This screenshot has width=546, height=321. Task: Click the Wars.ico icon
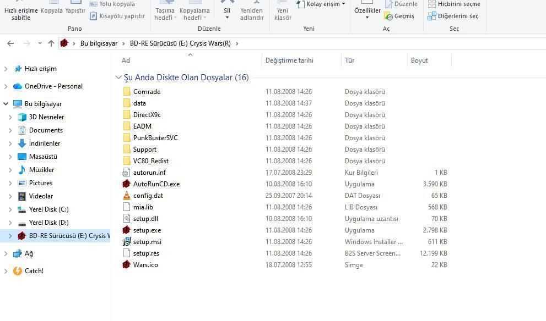[126, 264]
